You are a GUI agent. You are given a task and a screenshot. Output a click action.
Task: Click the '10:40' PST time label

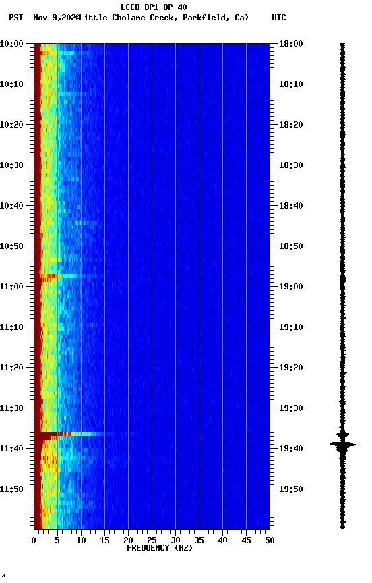click(x=11, y=206)
